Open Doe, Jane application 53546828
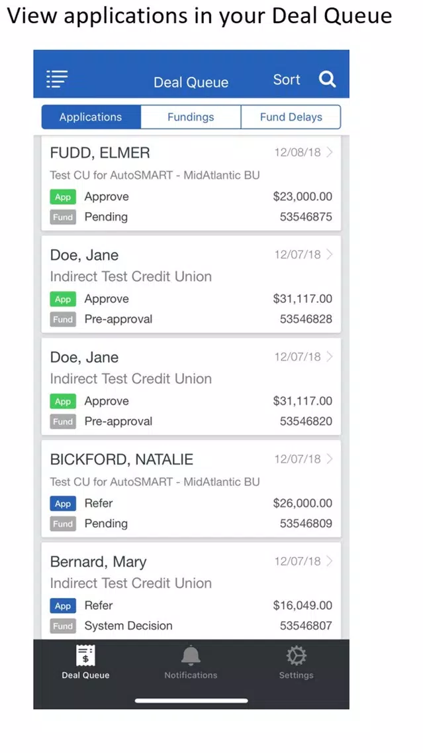This screenshot has height=753, width=423. [x=191, y=285]
